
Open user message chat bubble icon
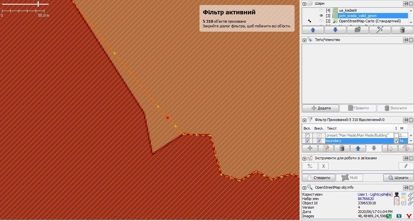[404, 194]
